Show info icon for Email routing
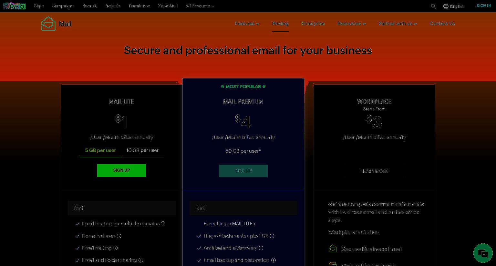Screen dimensions: 496x266 (115, 248)
